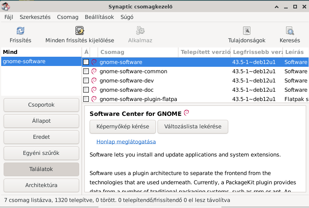Viewport: 309px width, 208px height.
Task: Click the Találatok button
Action: 41,169
